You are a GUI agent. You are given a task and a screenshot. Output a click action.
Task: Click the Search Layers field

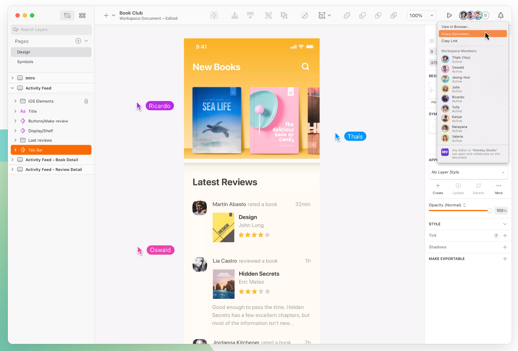(51, 29)
